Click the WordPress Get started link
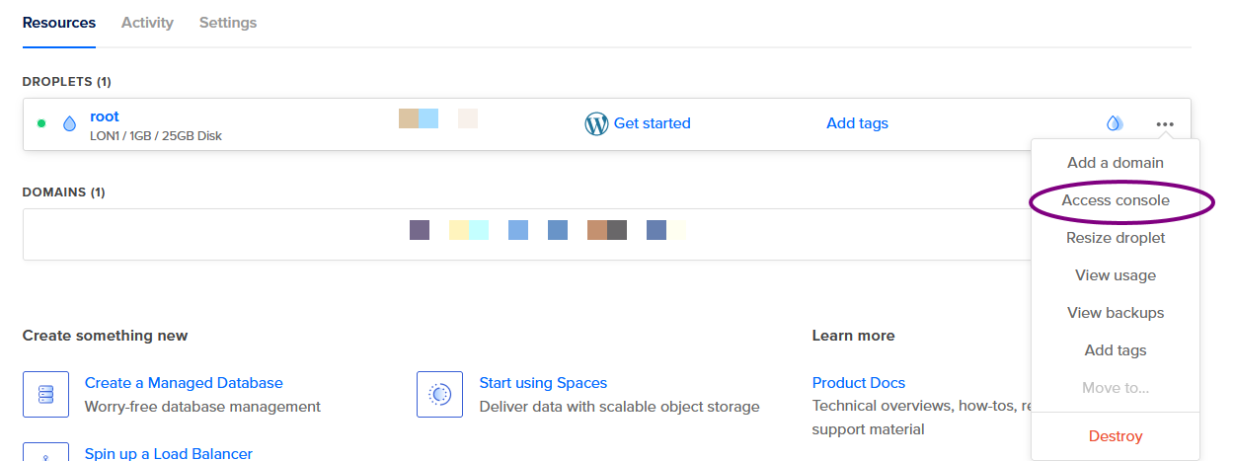 652,123
